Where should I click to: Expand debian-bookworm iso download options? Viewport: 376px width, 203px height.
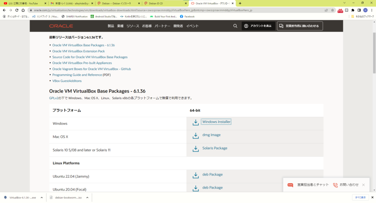coord(87,198)
